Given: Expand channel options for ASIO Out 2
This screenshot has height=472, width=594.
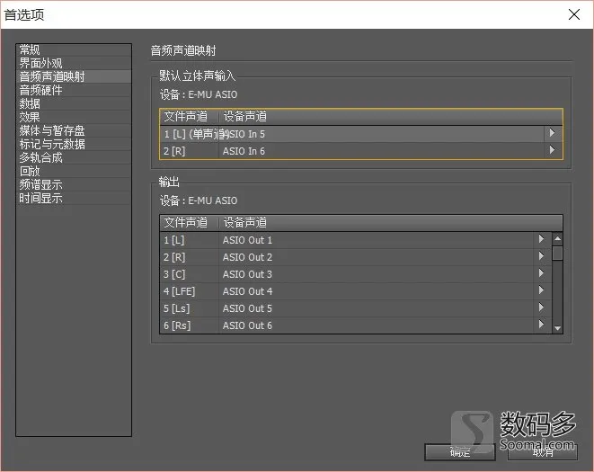Looking at the screenshot, I should [x=542, y=256].
